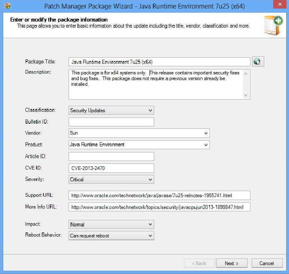The width and height of the screenshot is (289, 274).
Task: Click the Next button
Action: pyautogui.click(x=232, y=263)
